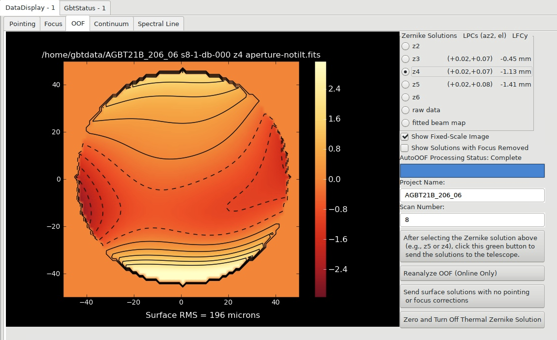Click the LPCs (az2, el) column header
557x340 pixels.
click(485, 35)
